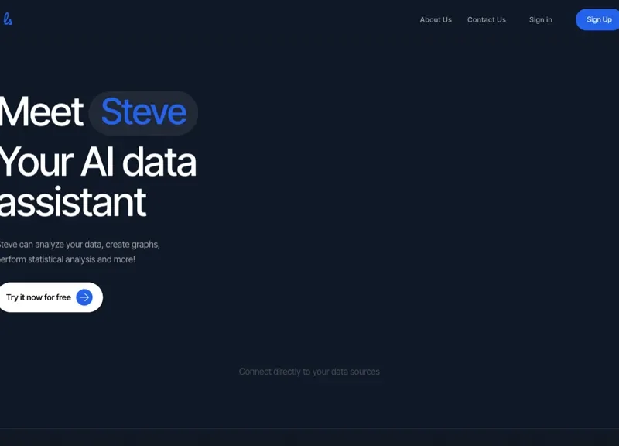This screenshot has height=446, width=619.
Task: Select the highlighted Steve name pill
Action: (143, 112)
